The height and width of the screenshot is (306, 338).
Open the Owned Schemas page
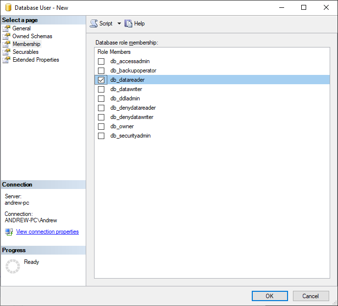click(32, 36)
